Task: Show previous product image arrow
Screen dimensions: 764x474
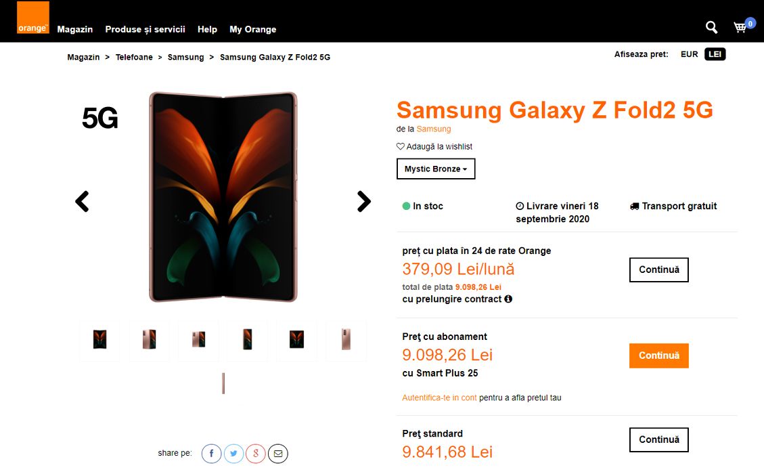Action: (x=82, y=201)
